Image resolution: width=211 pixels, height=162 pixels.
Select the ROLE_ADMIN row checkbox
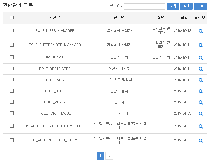[x=12, y=102]
